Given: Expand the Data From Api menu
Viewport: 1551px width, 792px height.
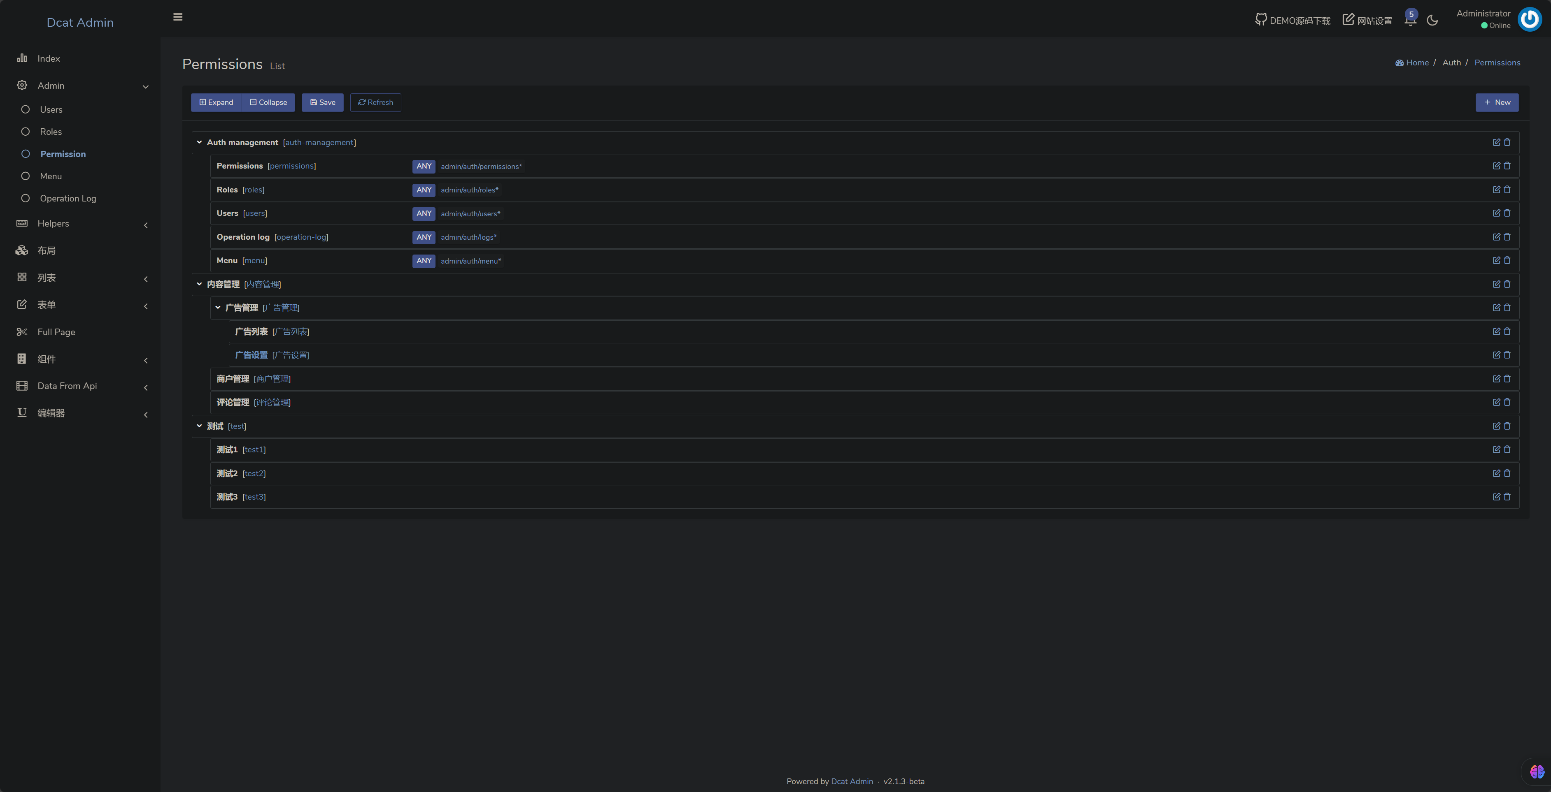Looking at the screenshot, I should pyautogui.click(x=81, y=386).
